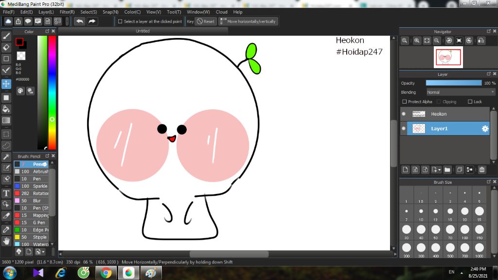This screenshot has width=498, height=280.
Task: Click the flip view icon in Navigator
Action: [481, 41]
